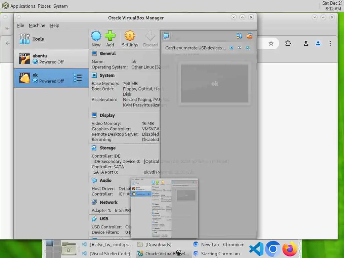Click the workspace switcher in bottom panel

(x=53, y=249)
